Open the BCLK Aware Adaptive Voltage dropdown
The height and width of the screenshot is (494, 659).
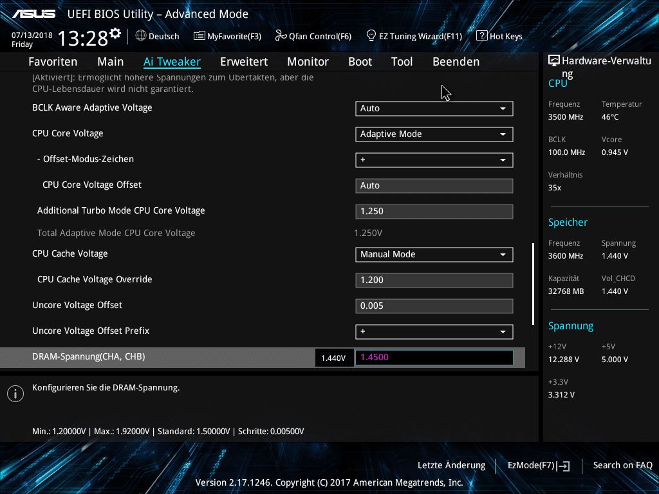point(434,108)
